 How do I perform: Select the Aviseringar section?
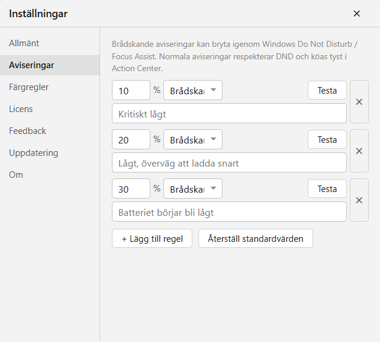(x=50, y=65)
